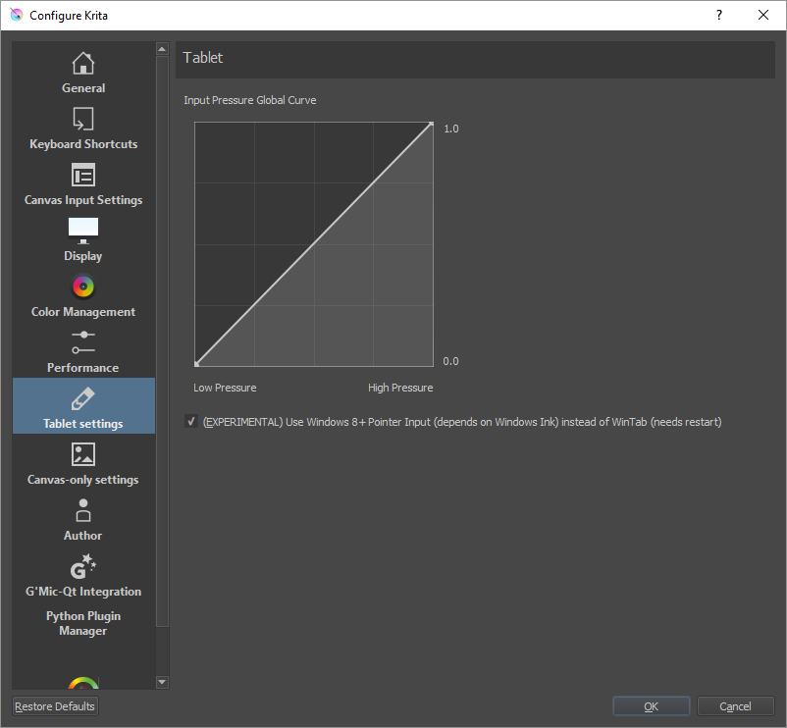The width and height of the screenshot is (787, 728).
Task: Click the Display monitor icon
Action: (83, 231)
